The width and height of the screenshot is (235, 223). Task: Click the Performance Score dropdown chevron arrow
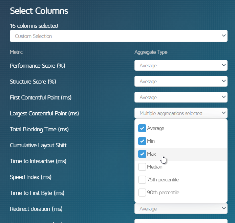(x=223, y=65)
